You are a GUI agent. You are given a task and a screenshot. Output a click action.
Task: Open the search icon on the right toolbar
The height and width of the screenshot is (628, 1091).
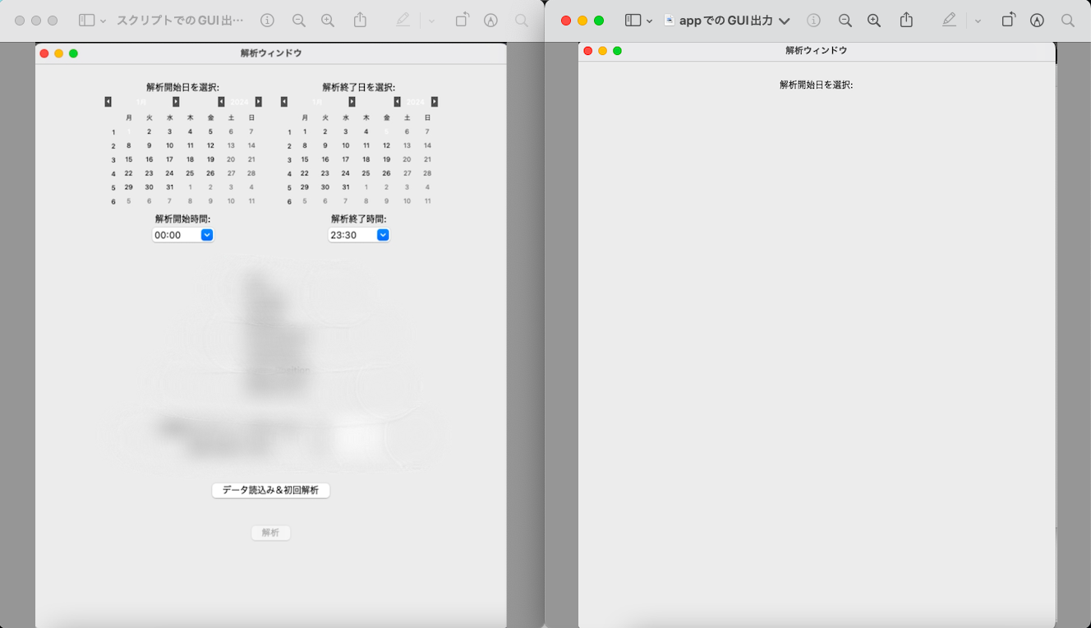pyautogui.click(x=1068, y=20)
